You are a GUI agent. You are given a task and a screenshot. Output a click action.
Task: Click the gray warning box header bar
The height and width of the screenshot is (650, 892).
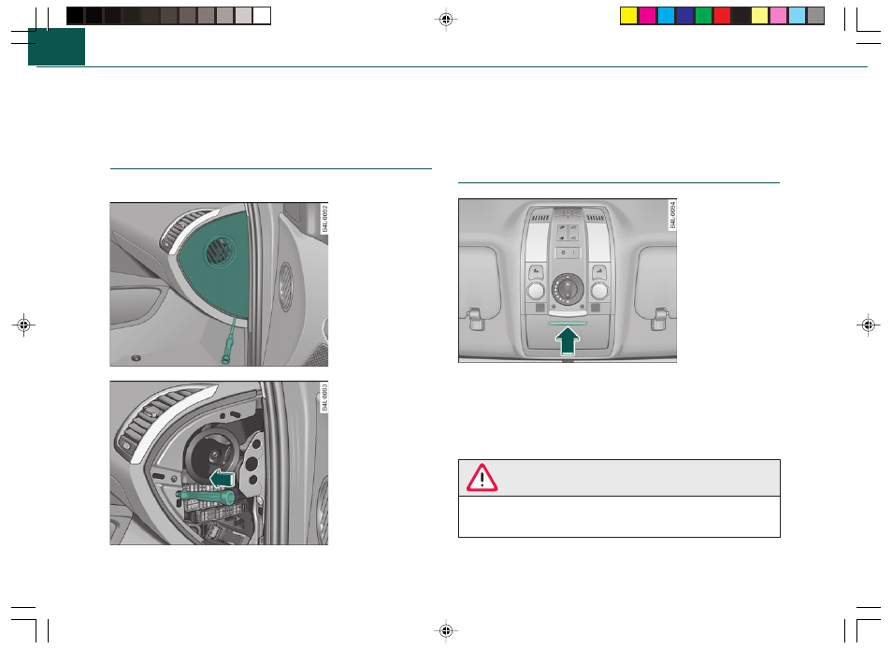click(619, 478)
